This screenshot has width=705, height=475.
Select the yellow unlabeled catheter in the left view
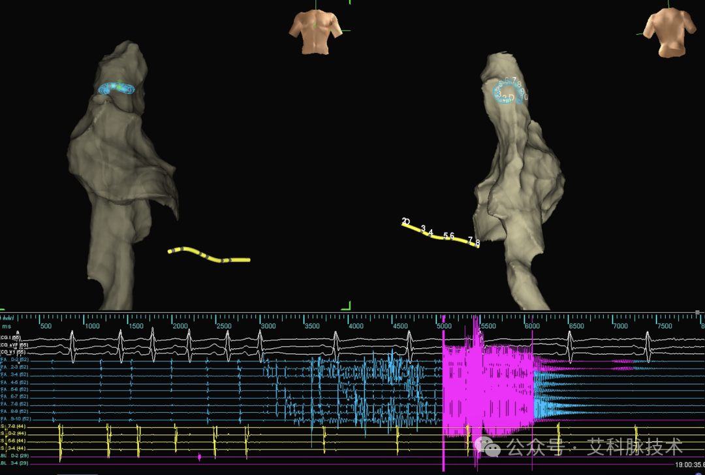(x=209, y=254)
